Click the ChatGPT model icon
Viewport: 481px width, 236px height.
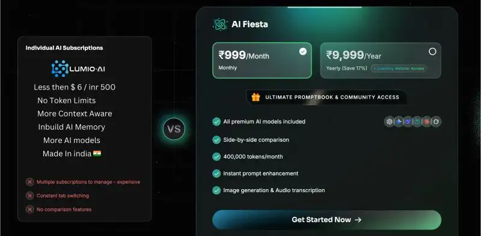click(x=389, y=122)
